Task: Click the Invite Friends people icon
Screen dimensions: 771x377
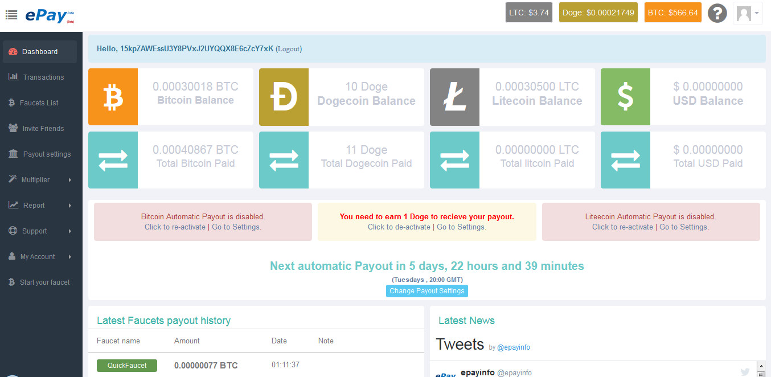Action: coord(13,128)
